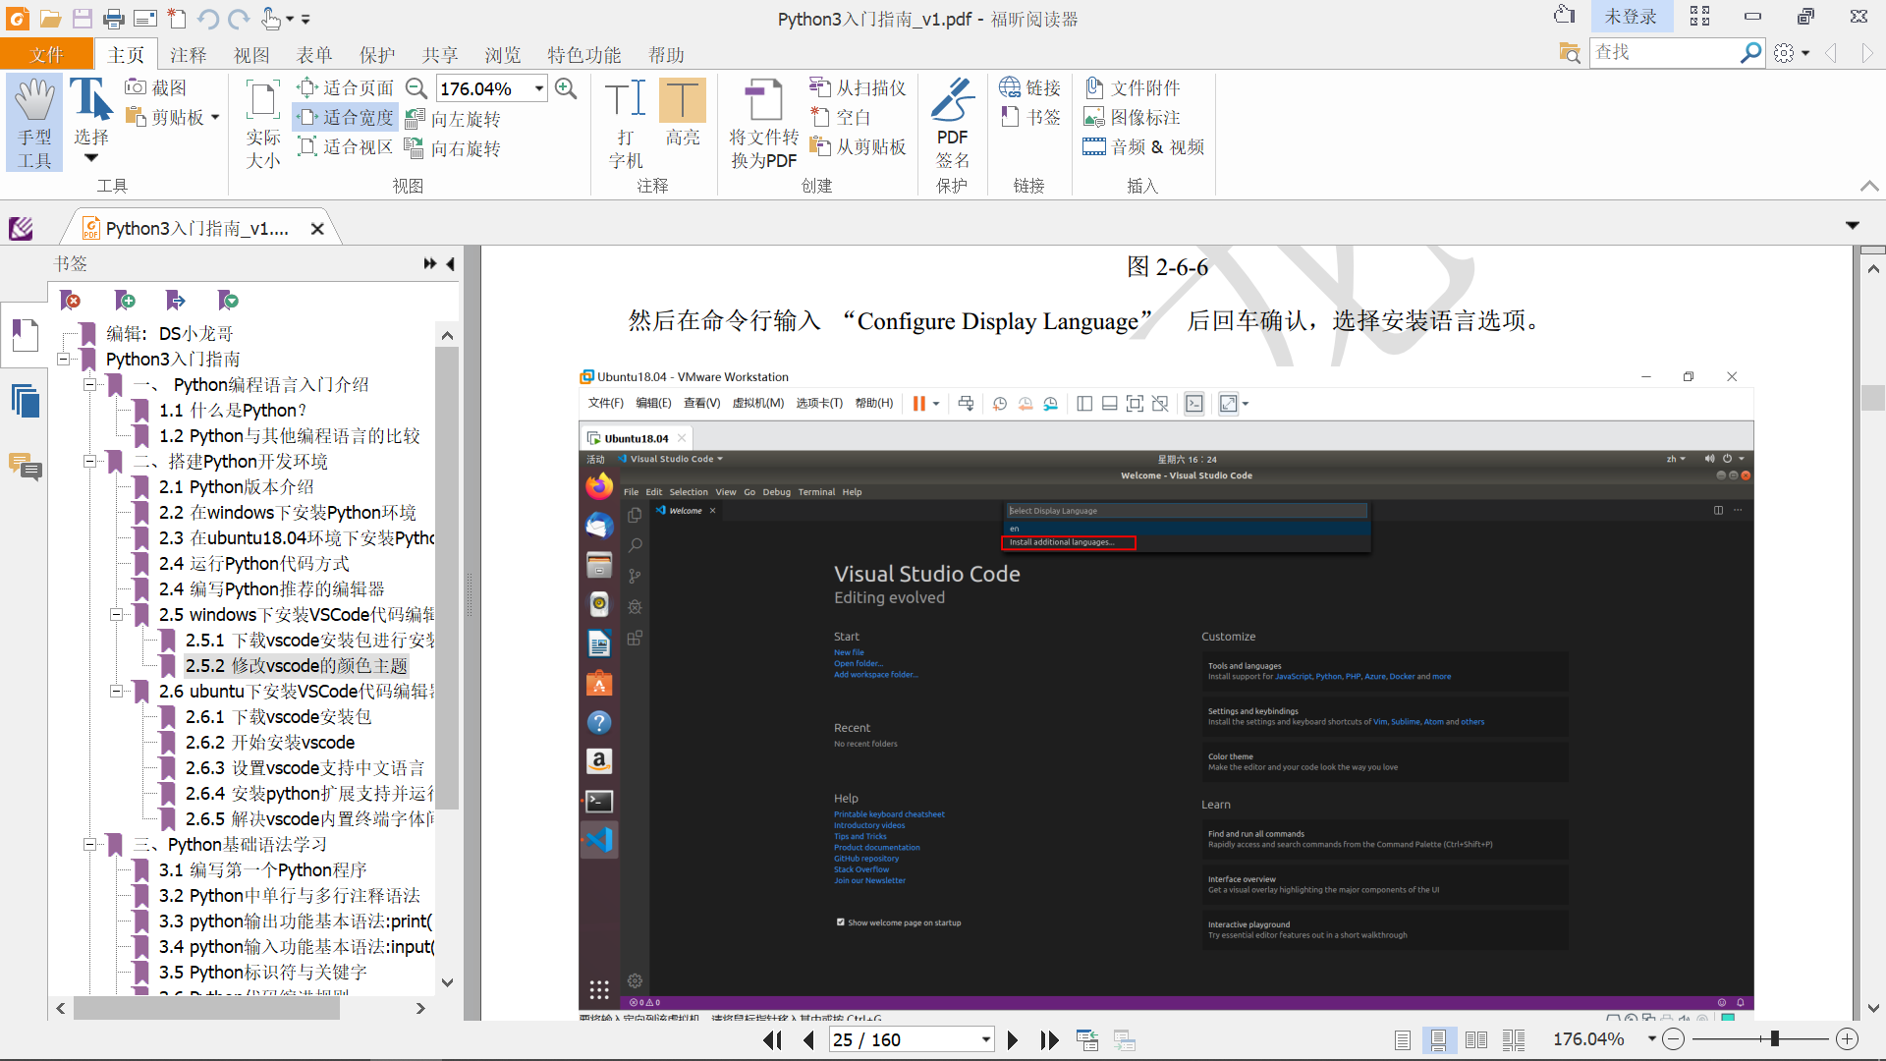Click the Not Logged In button
Screen dimensions: 1886x1061
[x=1630, y=17]
